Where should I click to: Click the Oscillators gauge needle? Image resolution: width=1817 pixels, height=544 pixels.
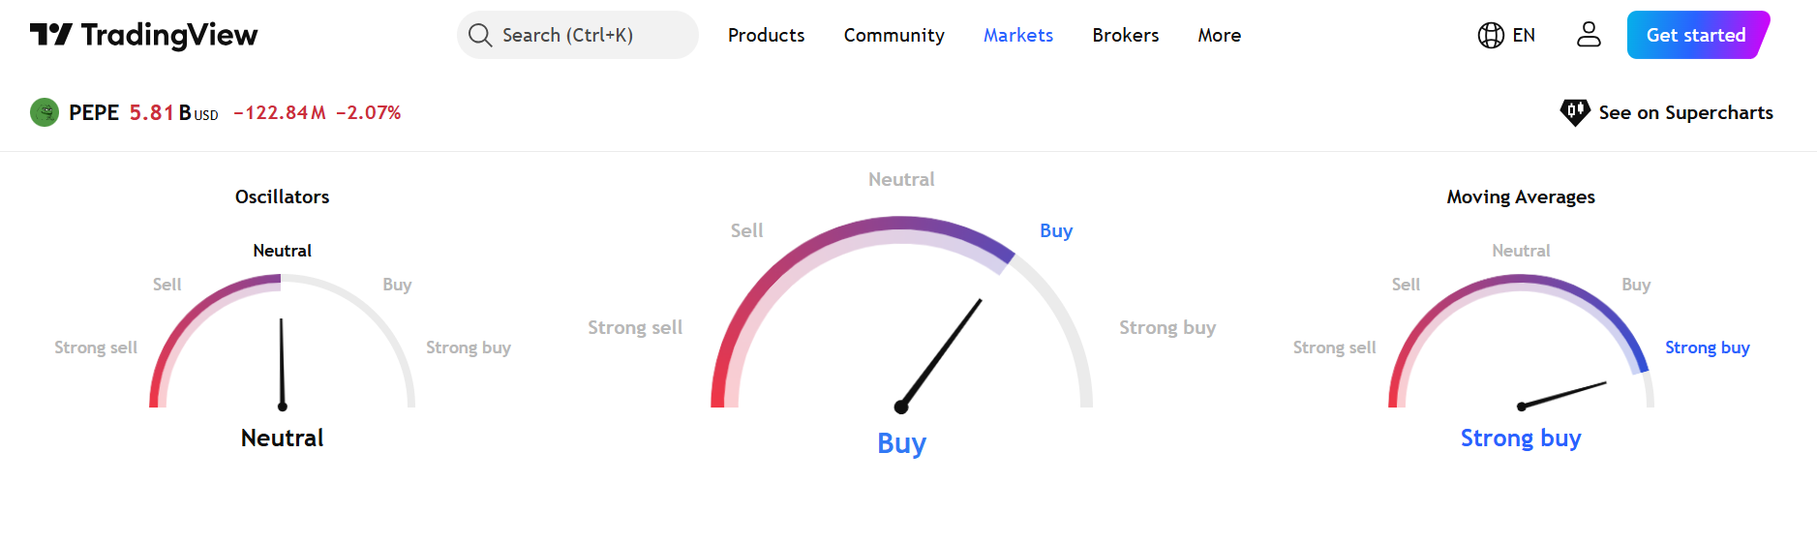click(282, 364)
